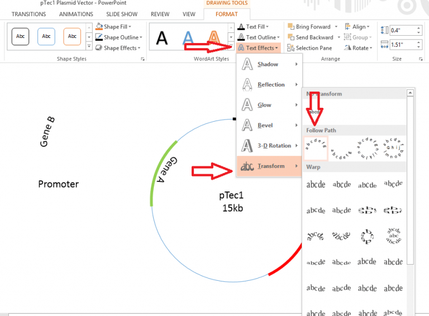Choose the Arch Up follow path style
This screenshot has height=316, width=429.
click(x=316, y=148)
